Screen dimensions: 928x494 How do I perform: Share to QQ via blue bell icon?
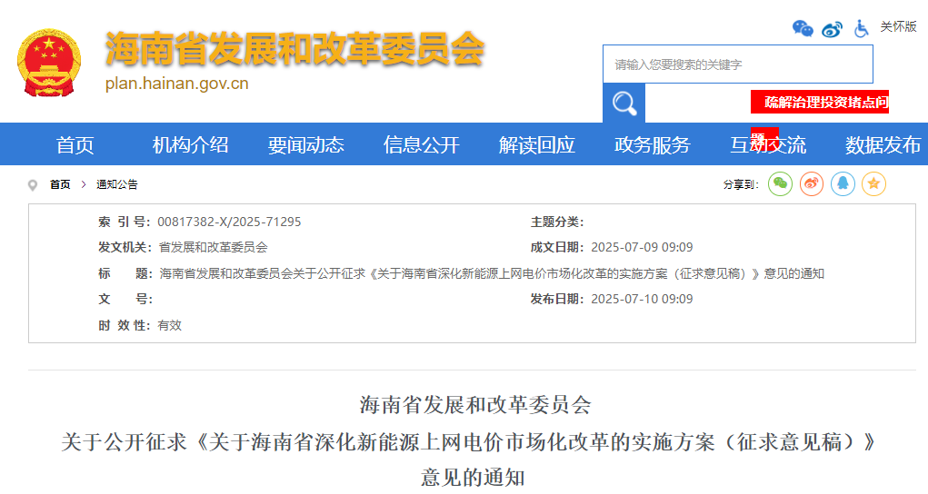pyautogui.click(x=843, y=184)
